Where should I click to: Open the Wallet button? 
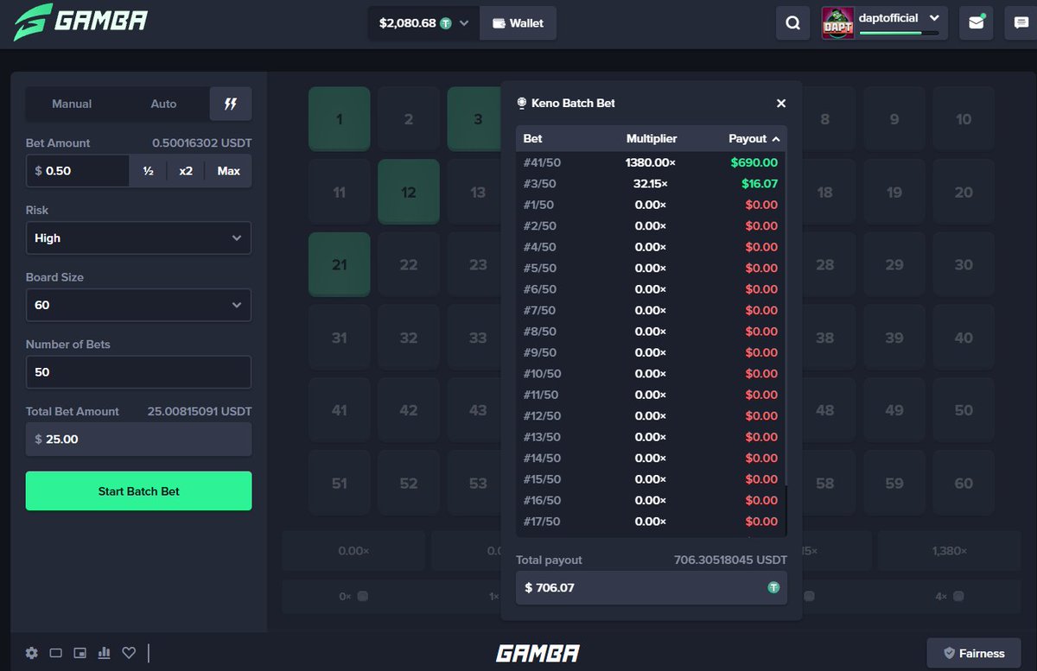click(x=518, y=23)
